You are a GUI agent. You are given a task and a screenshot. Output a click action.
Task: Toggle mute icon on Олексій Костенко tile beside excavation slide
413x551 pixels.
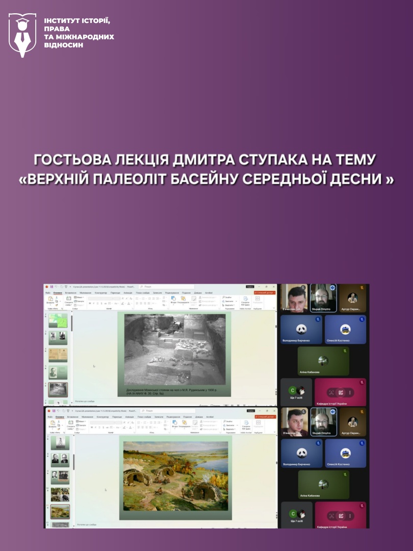pos(361,319)
